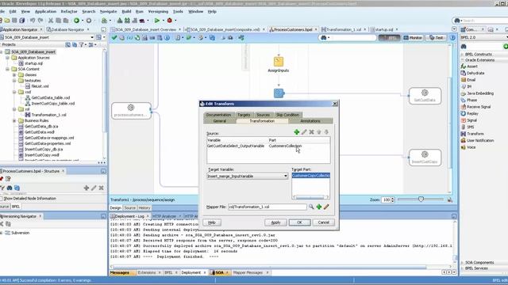
Task: Open the SOA_009_Database_insert project dropdown
Action: pos(92,37)
